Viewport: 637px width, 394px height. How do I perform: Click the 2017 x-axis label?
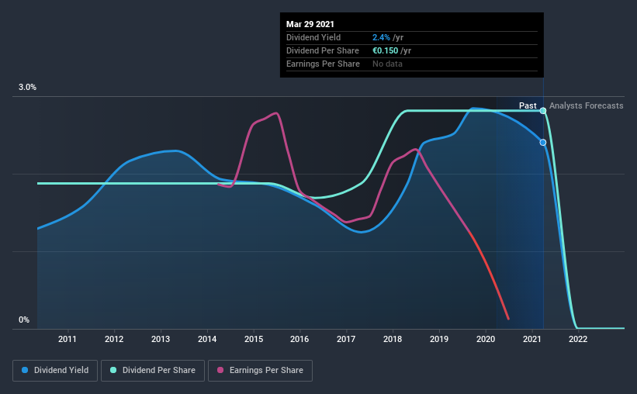pyautogui.click(x=346, y=339)
